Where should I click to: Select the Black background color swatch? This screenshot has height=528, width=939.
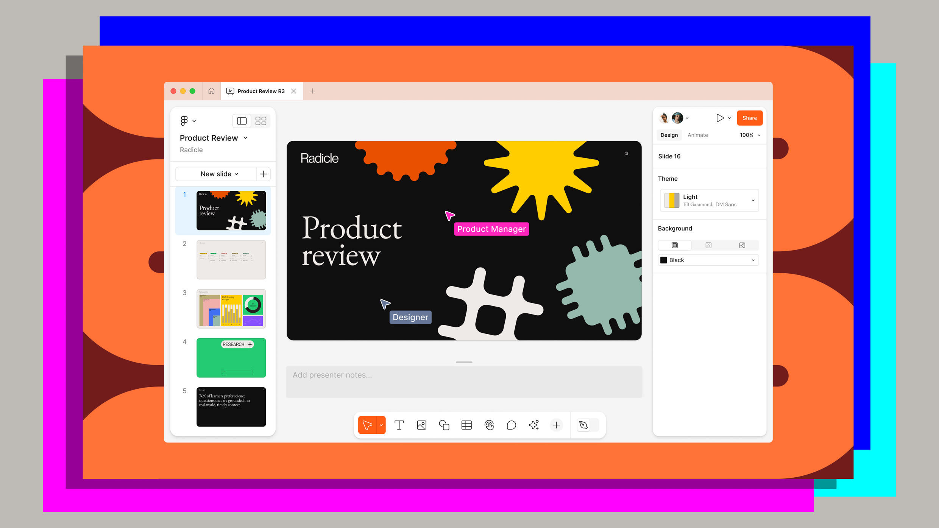click(x=665, y=260)
